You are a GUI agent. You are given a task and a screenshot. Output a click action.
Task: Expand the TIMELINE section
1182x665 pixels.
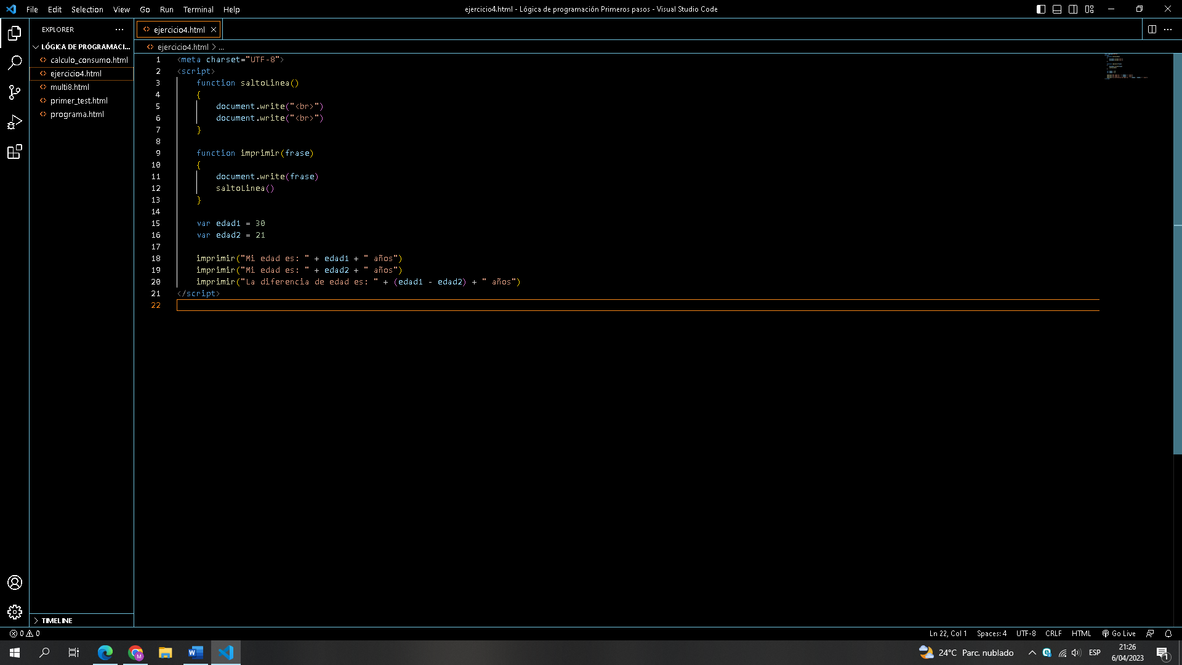point(81,621)
